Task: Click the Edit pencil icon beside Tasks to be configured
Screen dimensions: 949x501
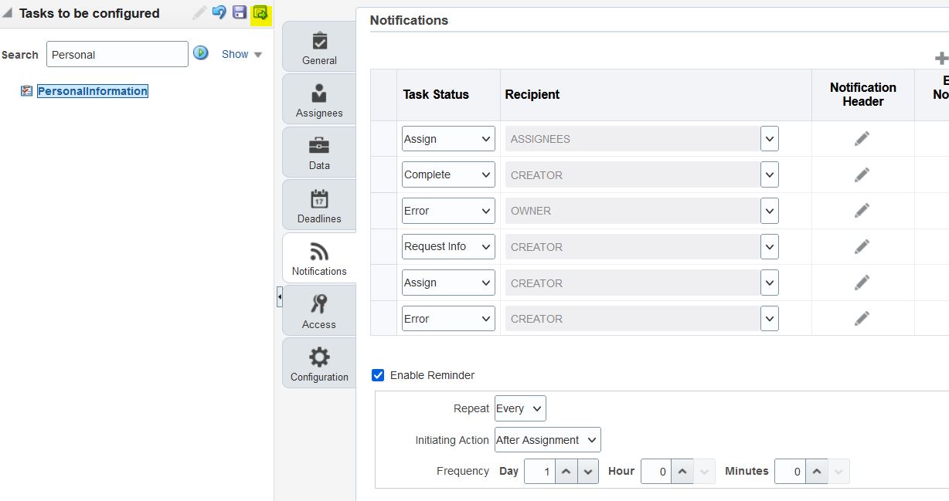Action: click(x=199, y=12)
